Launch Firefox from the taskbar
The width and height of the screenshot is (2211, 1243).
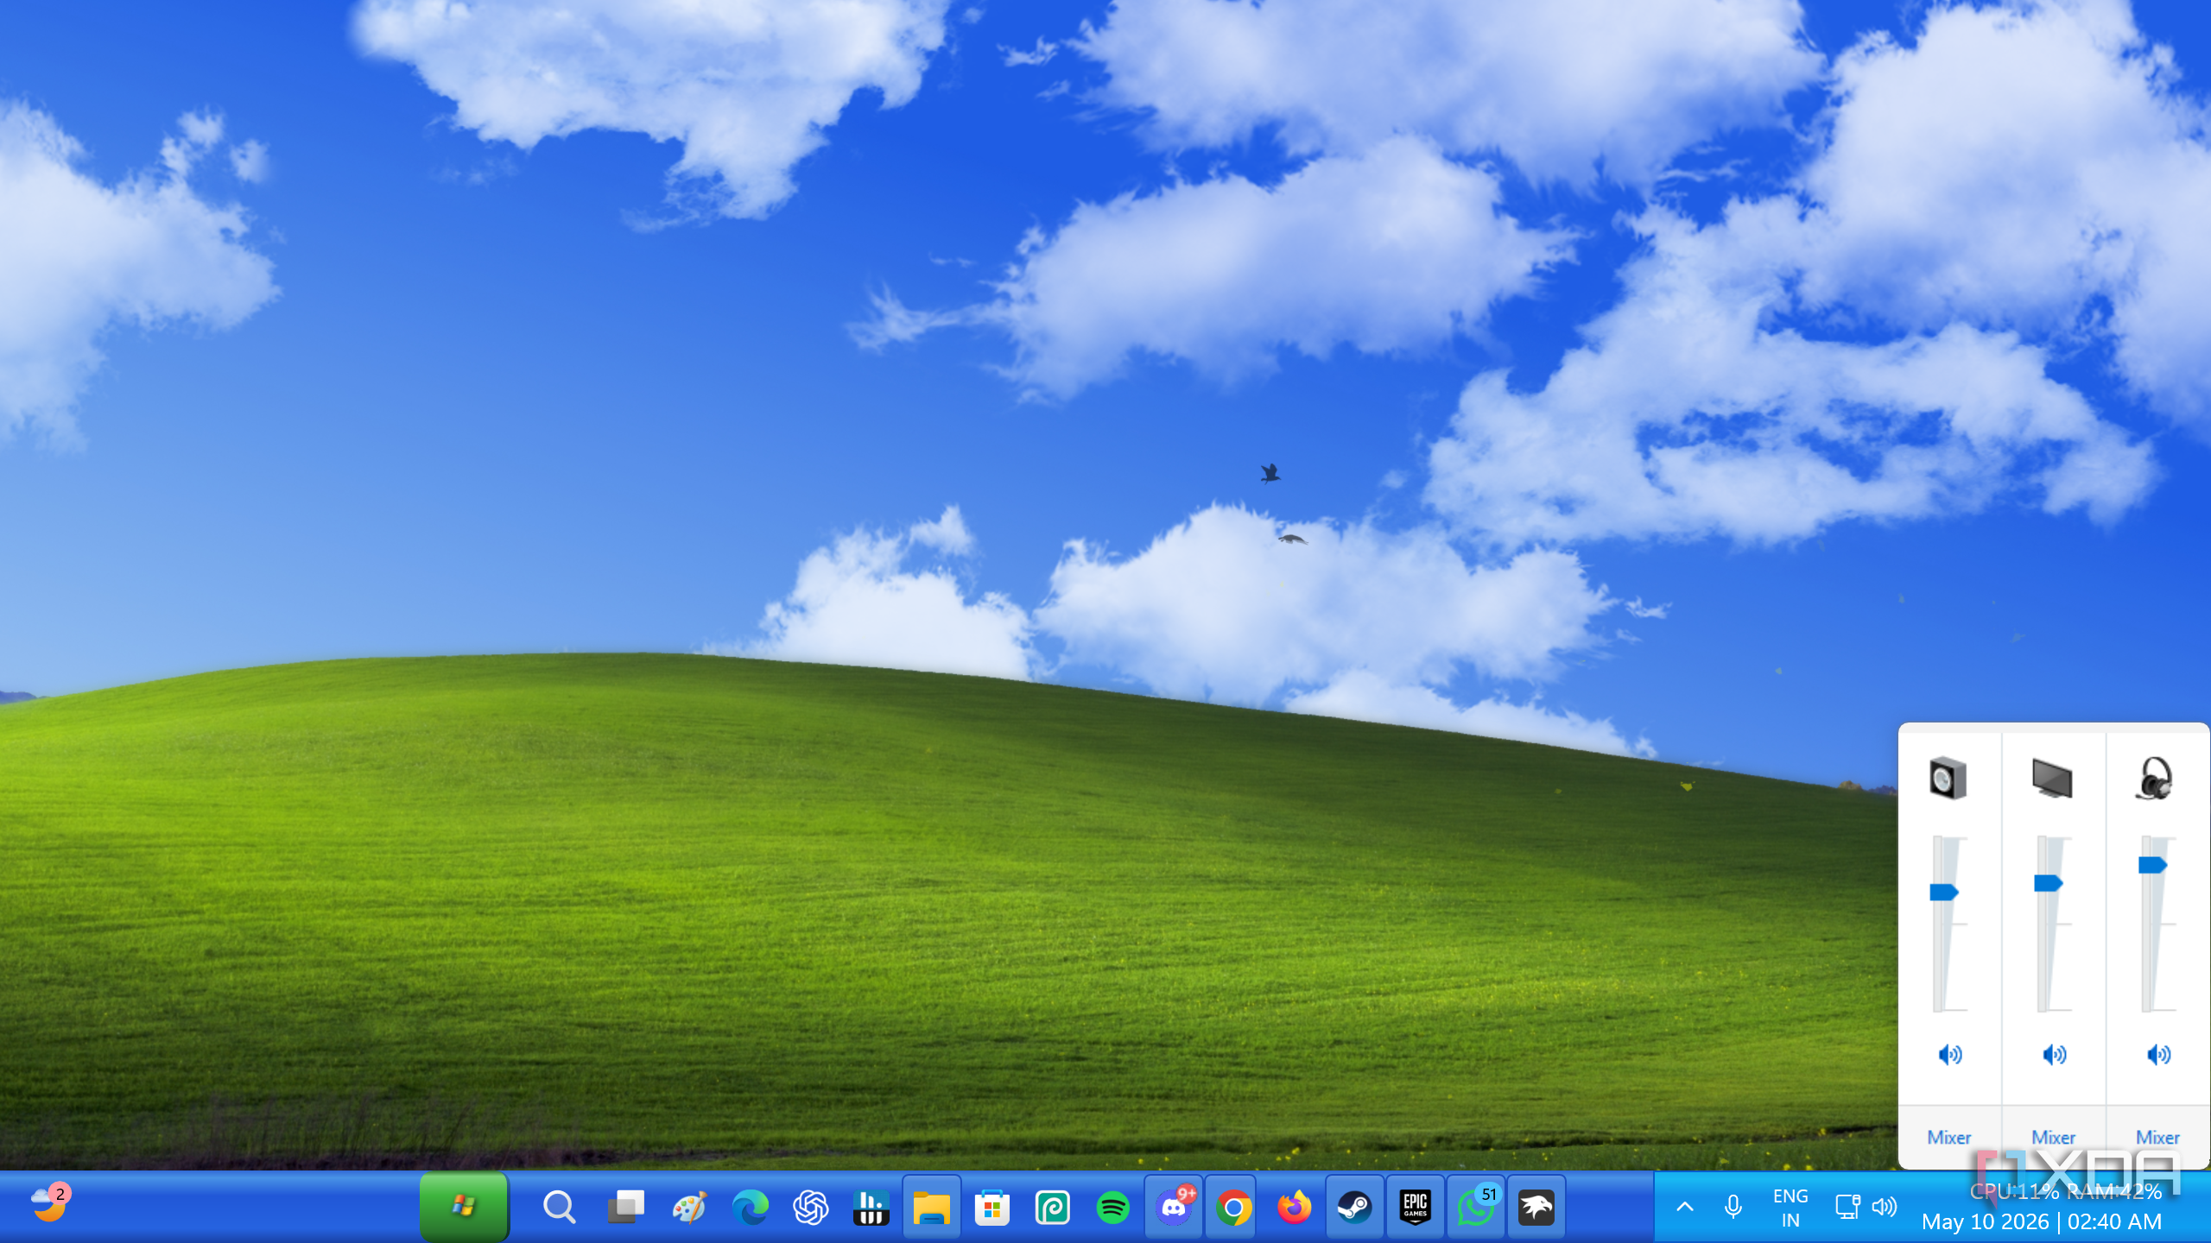1294,1207
